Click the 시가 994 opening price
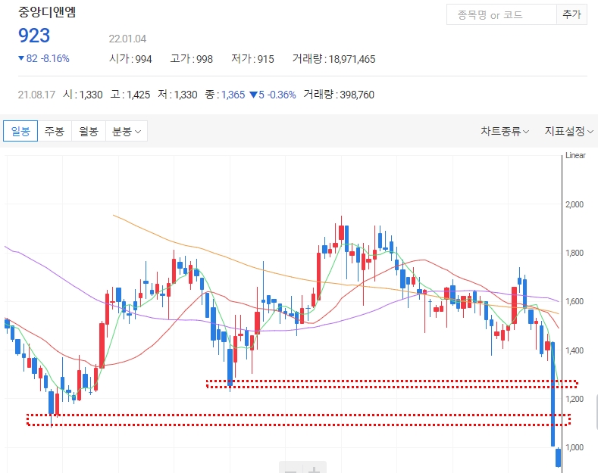Image resolution: width=598 pixels, height=473 pixels. (130, 59)
